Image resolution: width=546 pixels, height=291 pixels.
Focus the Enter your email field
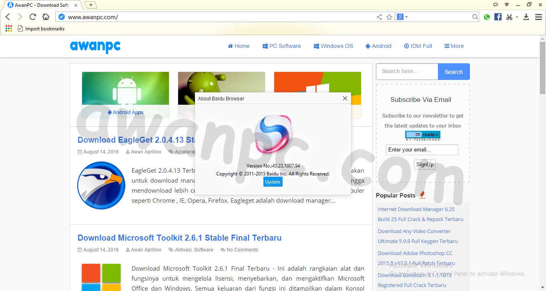[422, 150]
